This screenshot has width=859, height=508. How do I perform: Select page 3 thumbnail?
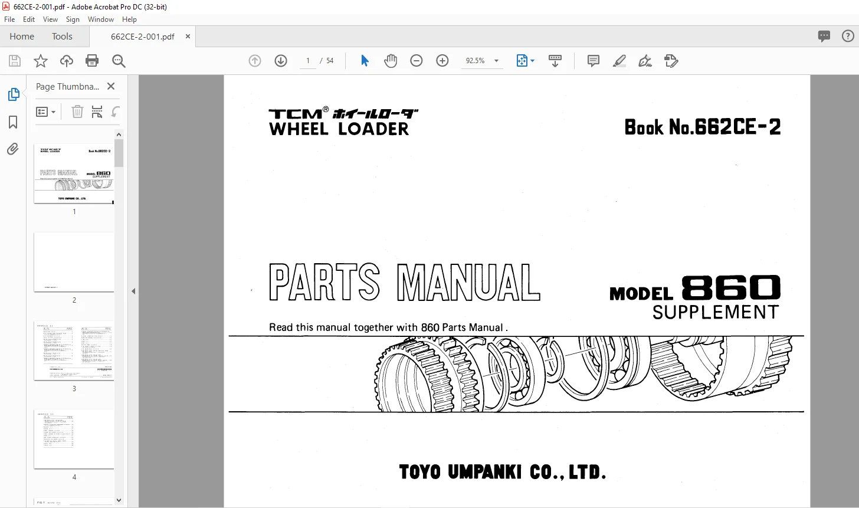coord(74,350)
